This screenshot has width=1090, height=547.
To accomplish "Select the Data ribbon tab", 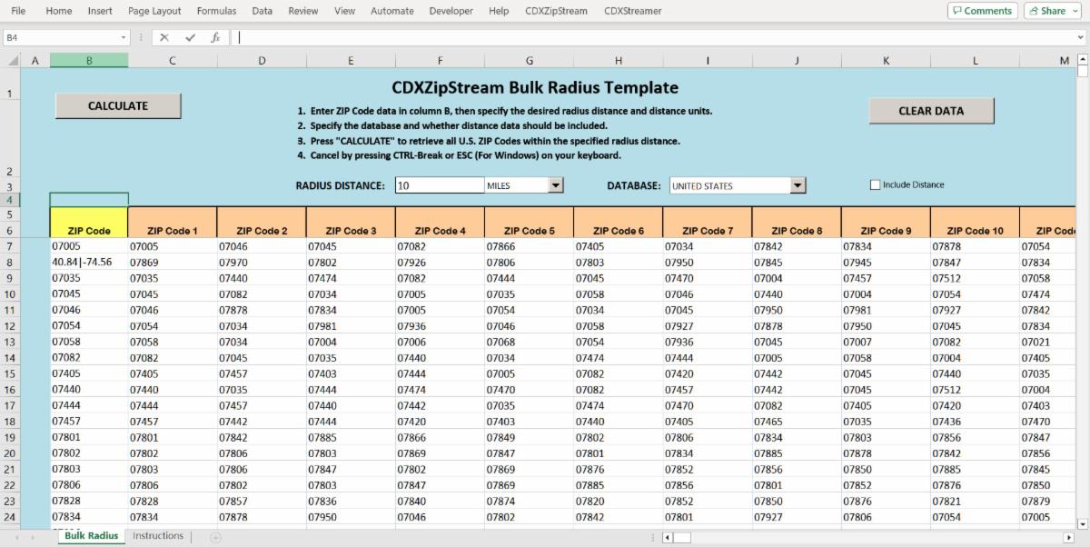I will pyautogui.click(x=263, y=11).
